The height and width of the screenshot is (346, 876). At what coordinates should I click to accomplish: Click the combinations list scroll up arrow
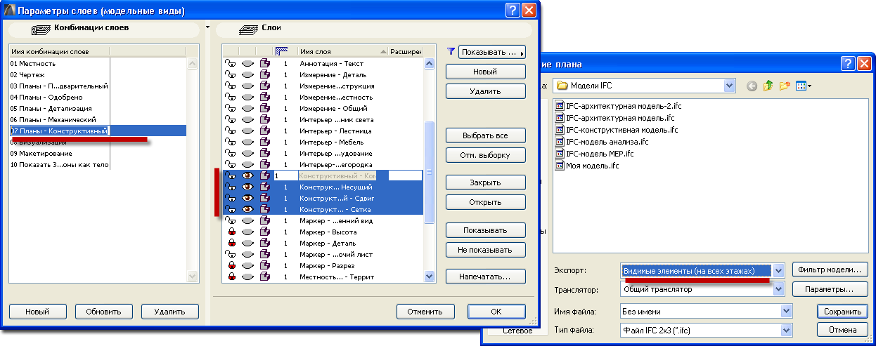pyautogui.click(x=192, y=63)
